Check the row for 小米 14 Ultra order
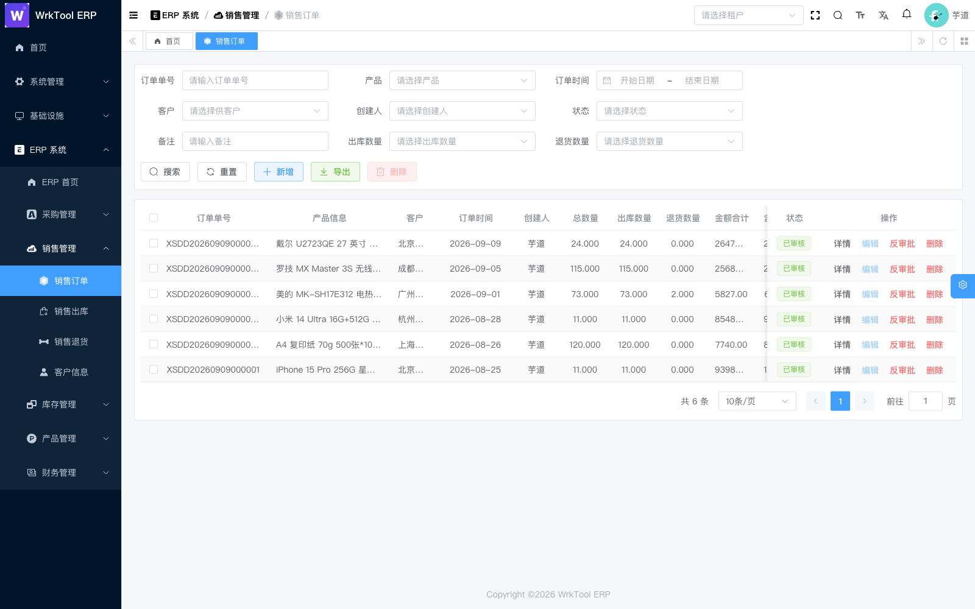 click(154, 319)
